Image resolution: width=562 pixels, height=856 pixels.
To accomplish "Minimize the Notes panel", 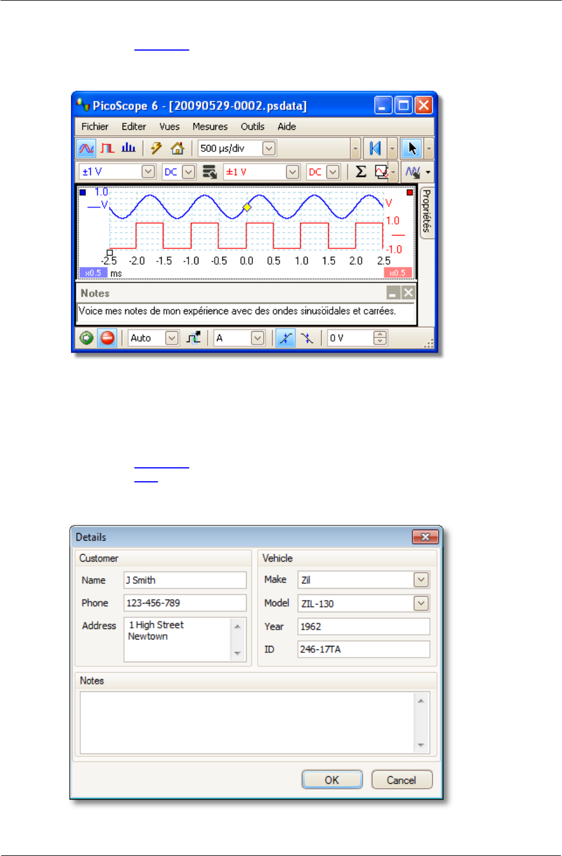I will pos(393,293).
